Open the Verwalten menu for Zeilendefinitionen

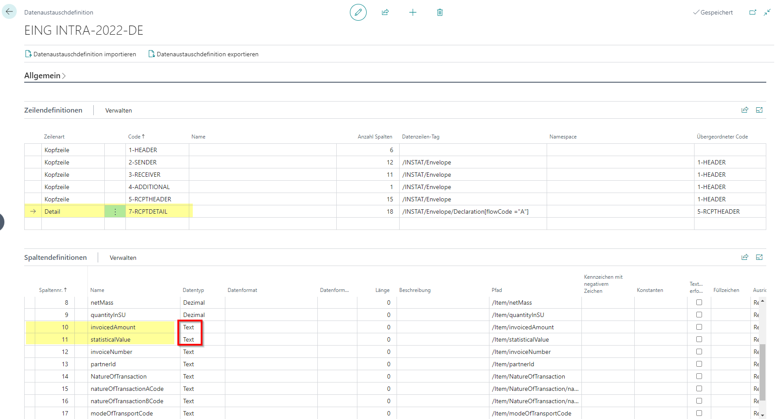(x=118, y=110)
